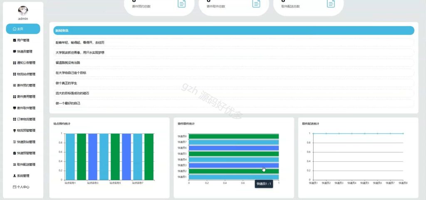Click the icon beside 用户管理
426x200 pixels.
pos(15,40)
